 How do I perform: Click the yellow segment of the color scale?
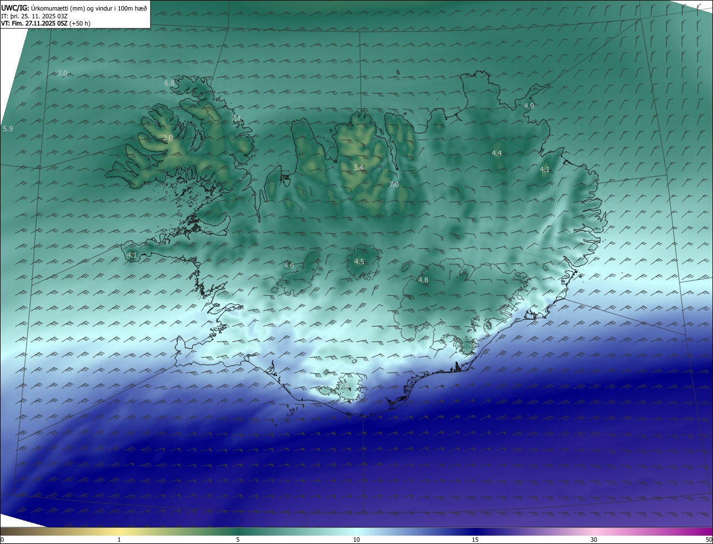click(120, 531)
